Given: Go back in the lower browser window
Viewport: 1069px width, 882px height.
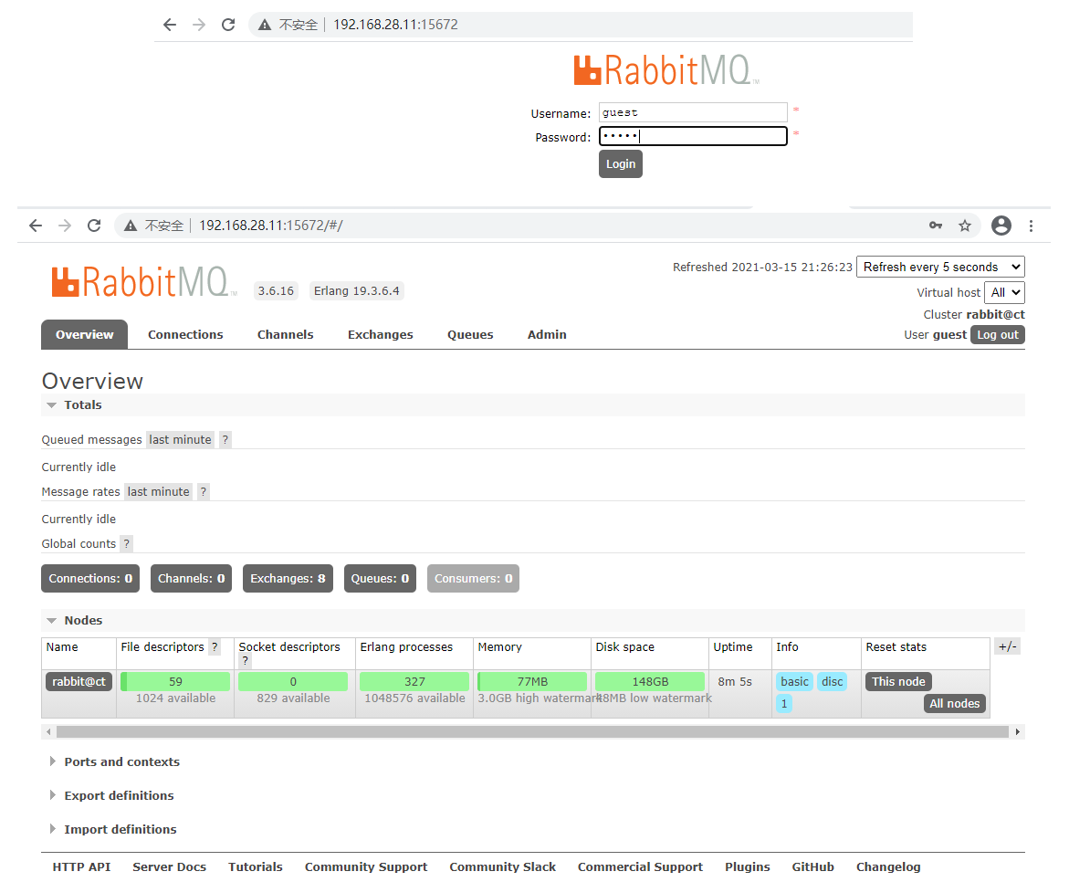Looking at the screenshot, I should coord(36,226).
